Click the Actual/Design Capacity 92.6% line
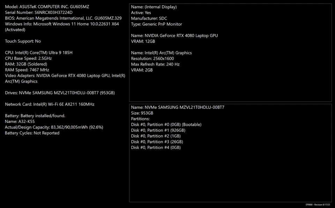This screenshot has width=335, height=208. click(x=54, y=127)
